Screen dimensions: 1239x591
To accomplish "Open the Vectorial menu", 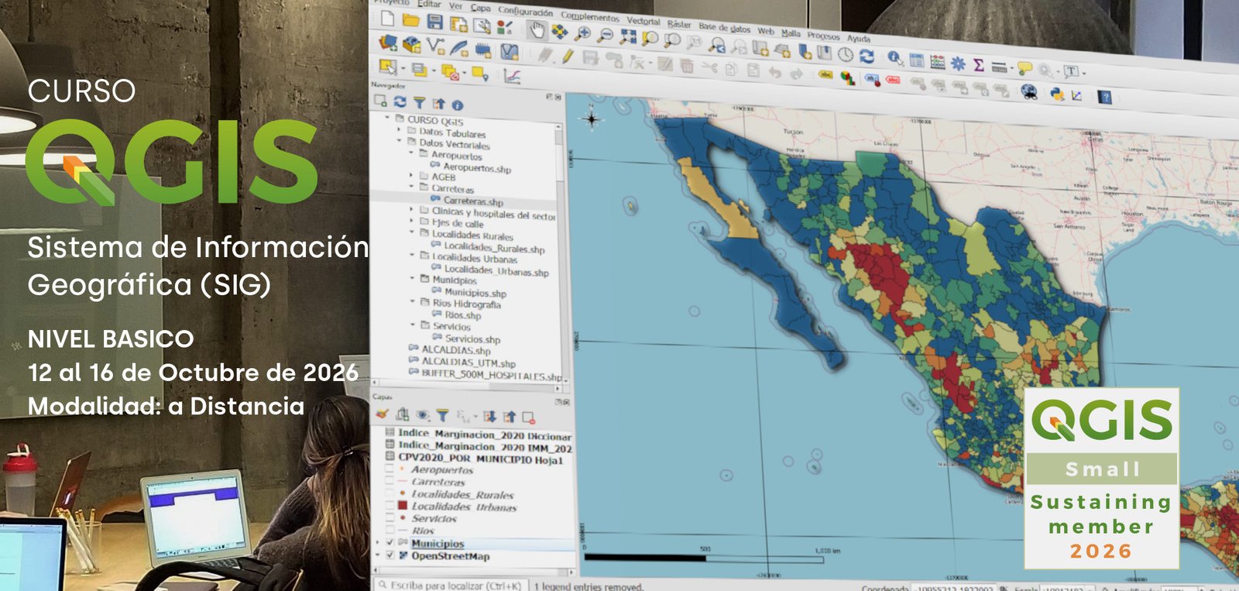I will coord(643,21).
